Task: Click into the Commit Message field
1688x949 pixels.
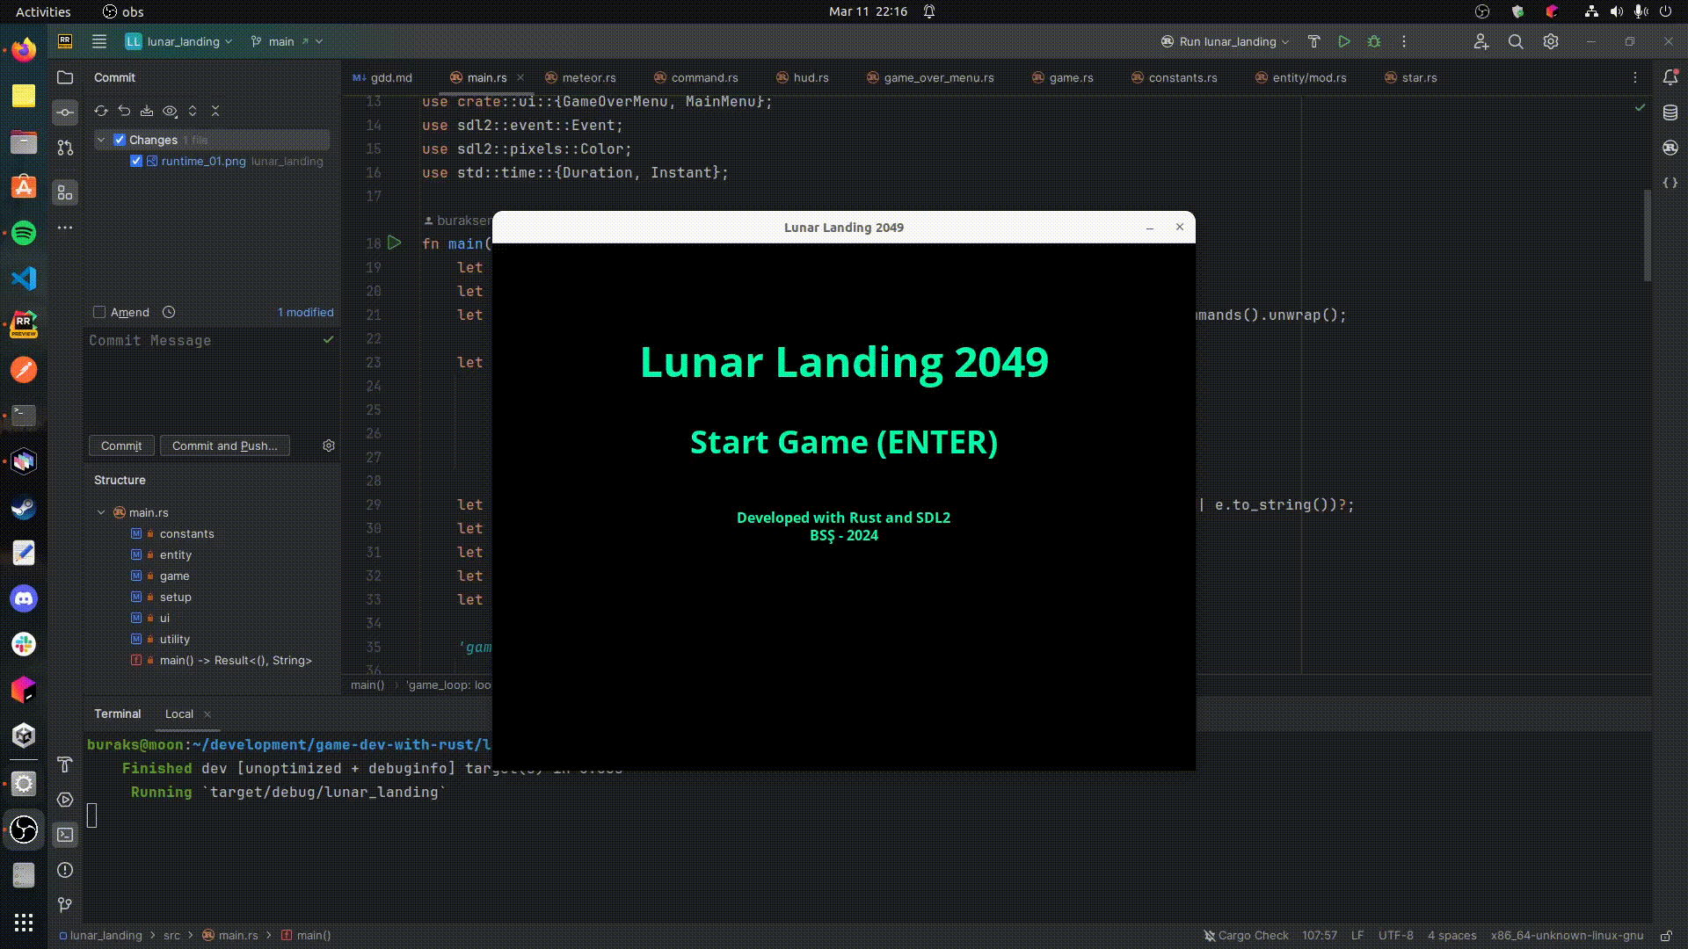Action: pos(202,378)
